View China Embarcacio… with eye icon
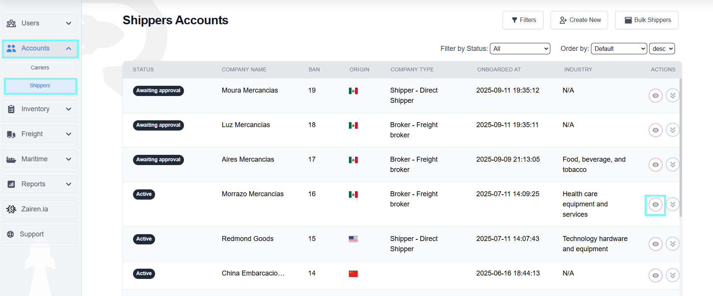 click(x=656, y=276)
